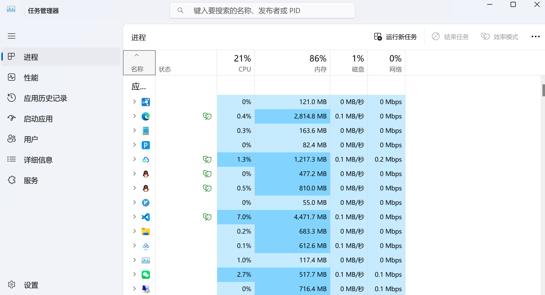Screen dimensions: 545x295
Task: Expand the WeChat process group
Action: click(x=134, y=274)
